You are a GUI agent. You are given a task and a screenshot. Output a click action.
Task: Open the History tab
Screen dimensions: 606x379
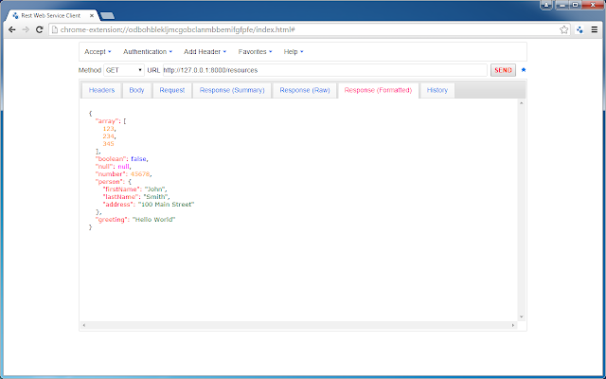coord(437,90)
